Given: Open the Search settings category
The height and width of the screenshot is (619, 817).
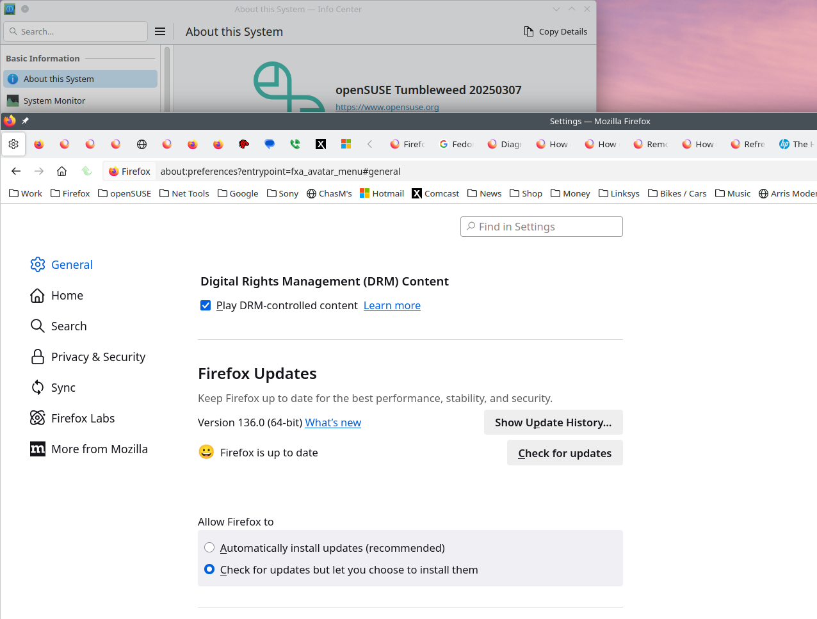Looking at the screenshot, I should [x=58, y=326].
